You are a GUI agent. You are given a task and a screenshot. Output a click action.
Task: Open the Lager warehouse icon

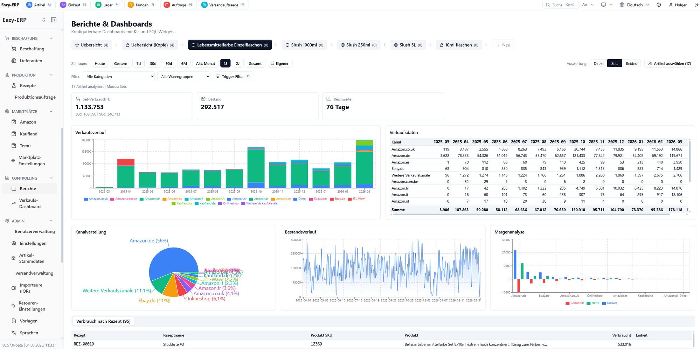(x=98, y=5)
